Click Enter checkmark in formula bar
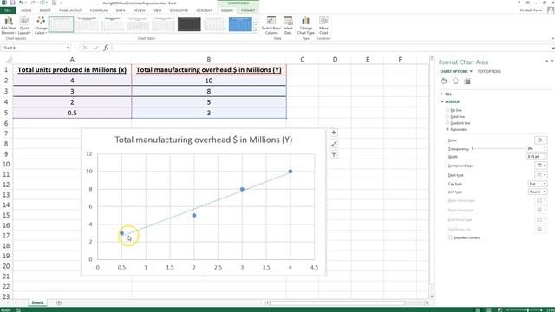The height and width of the screenshot is (312, 555). tap(95, 48)
